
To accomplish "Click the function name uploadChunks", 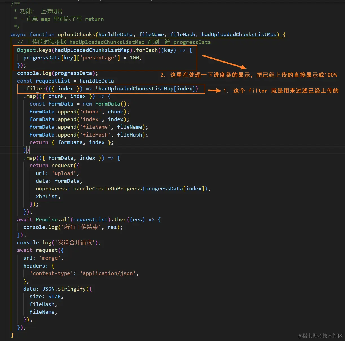I will (76, 35).
